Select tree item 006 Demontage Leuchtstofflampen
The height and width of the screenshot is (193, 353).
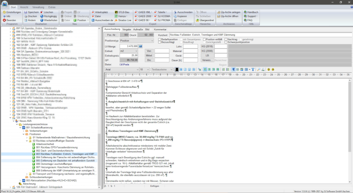coord(54,164)
